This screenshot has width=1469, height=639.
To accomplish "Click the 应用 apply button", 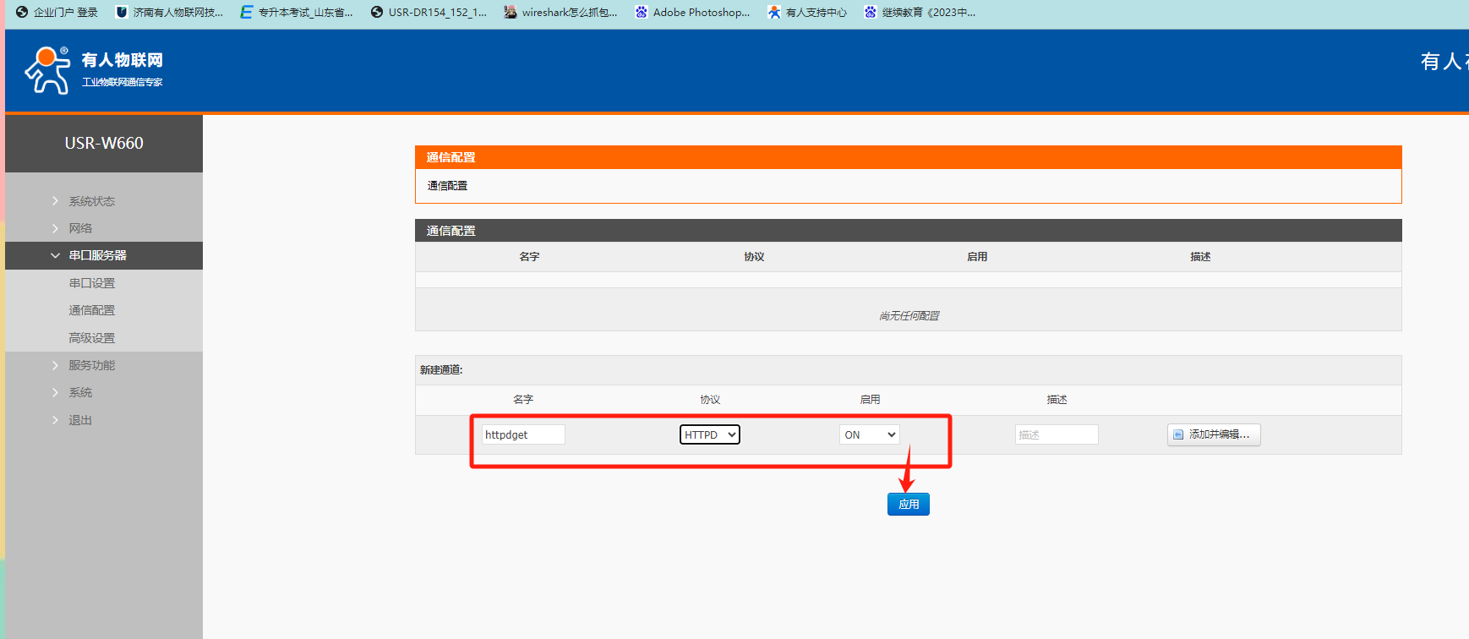I will click(908, 505).
